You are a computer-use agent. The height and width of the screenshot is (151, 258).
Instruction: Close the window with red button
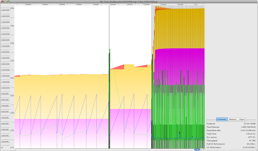[x=2, y=1]
